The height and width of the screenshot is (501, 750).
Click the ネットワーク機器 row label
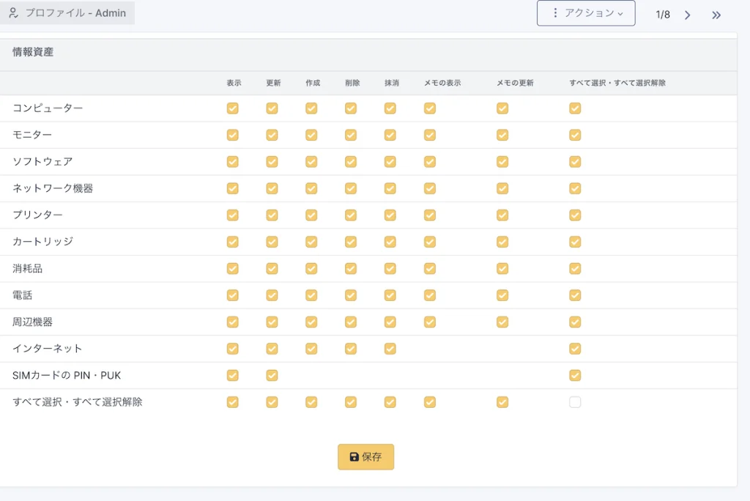click(53, 188)
